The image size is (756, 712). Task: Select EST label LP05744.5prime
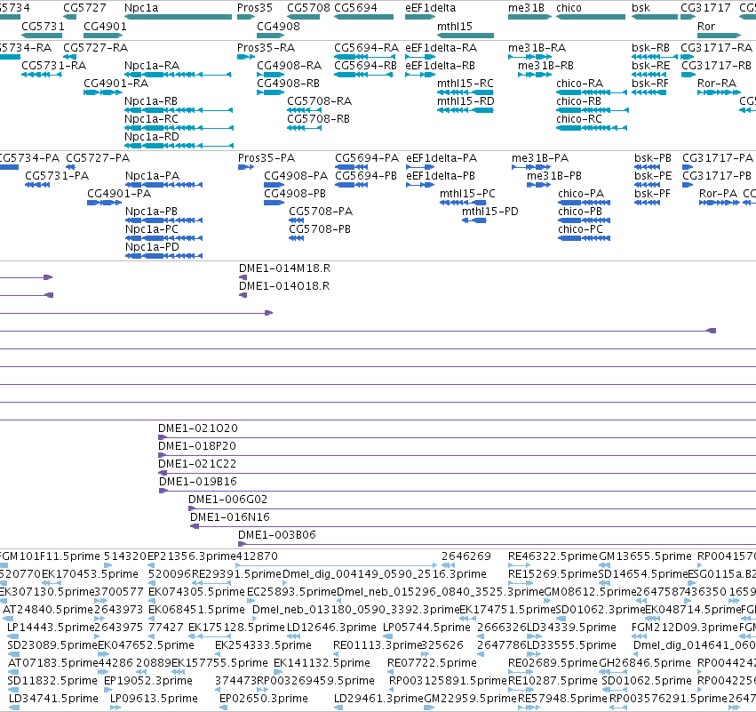(426, 628)
